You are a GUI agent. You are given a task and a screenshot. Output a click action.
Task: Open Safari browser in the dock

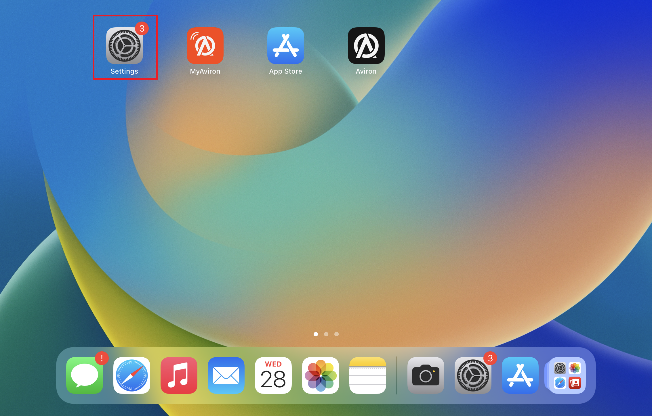click(x=132, y=375)
